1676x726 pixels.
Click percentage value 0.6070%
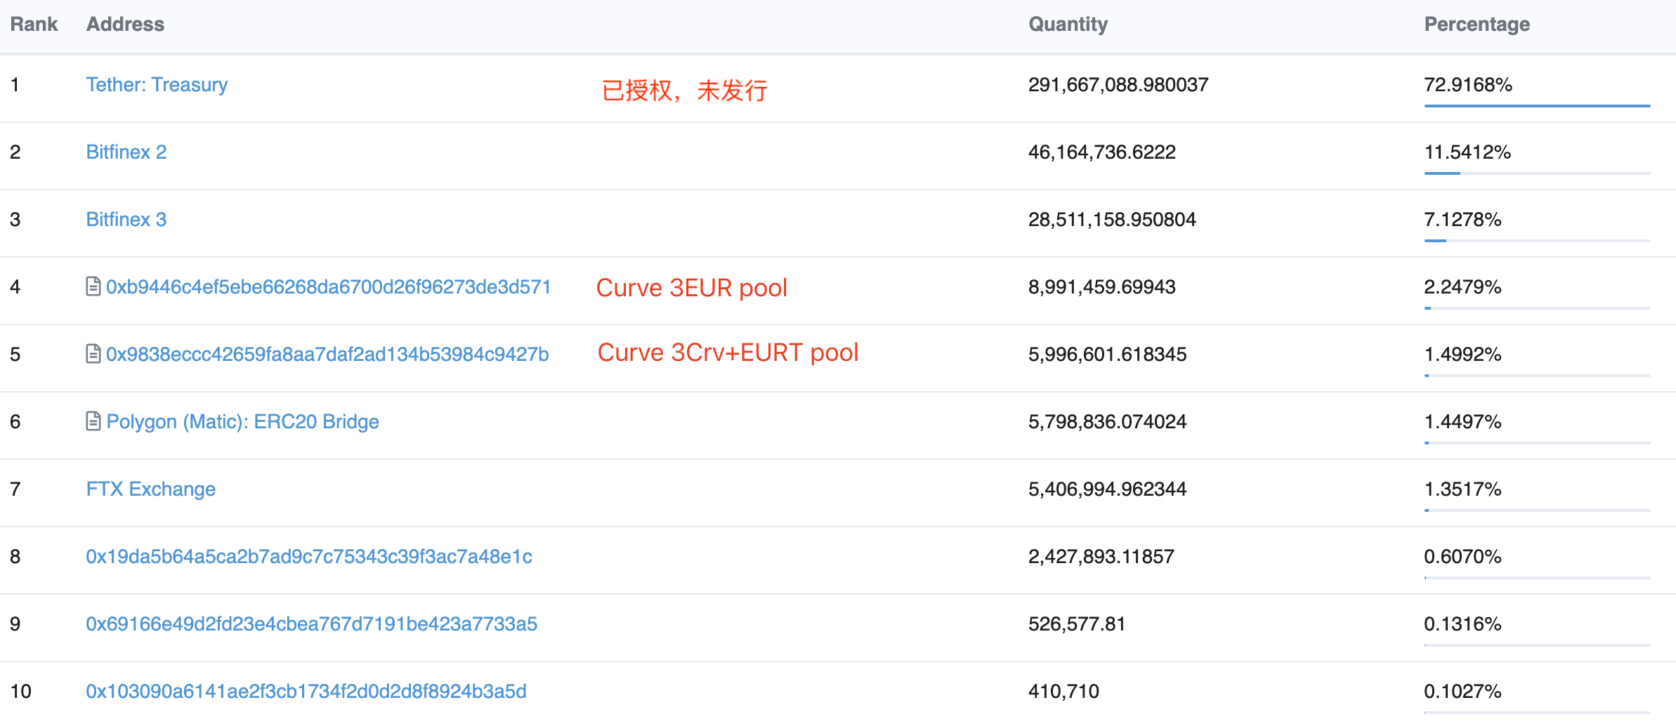coord(1462,557)
